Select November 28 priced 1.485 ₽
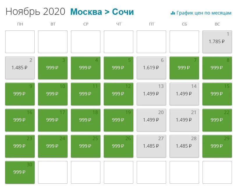Screen dimensions: 238x188 (184, 146)
